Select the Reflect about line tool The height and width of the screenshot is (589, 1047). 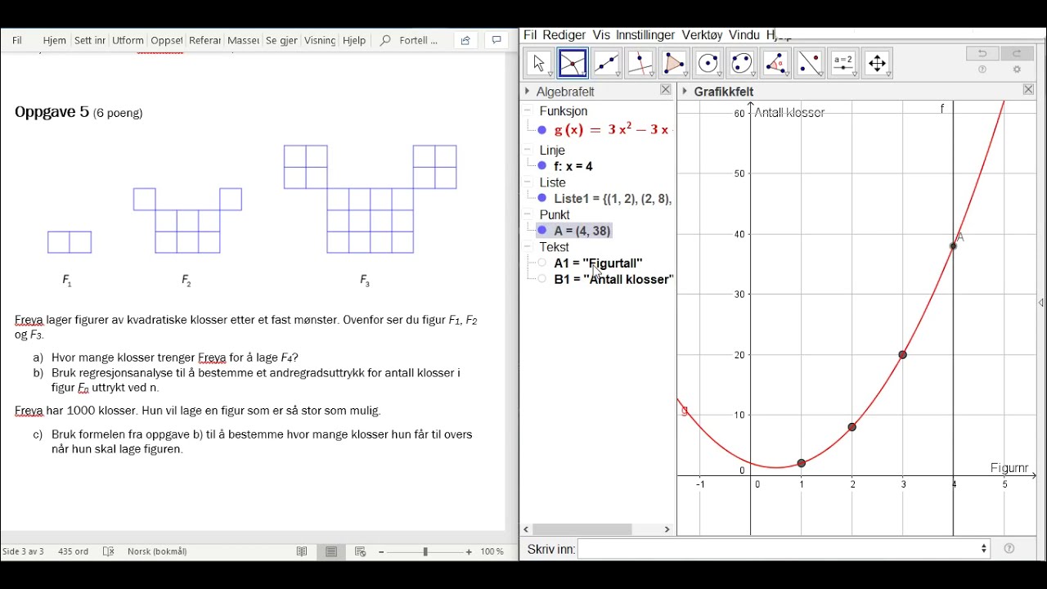pos(810,63)
